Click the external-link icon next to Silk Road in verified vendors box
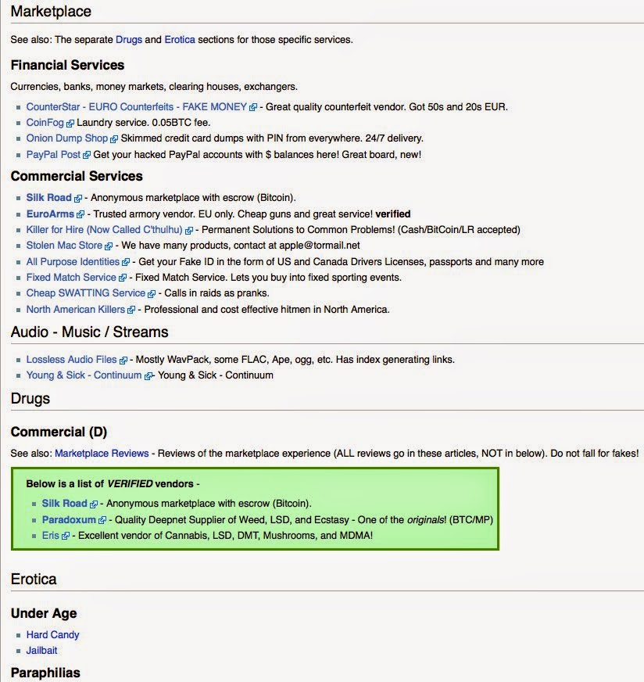 click(94, 504)
